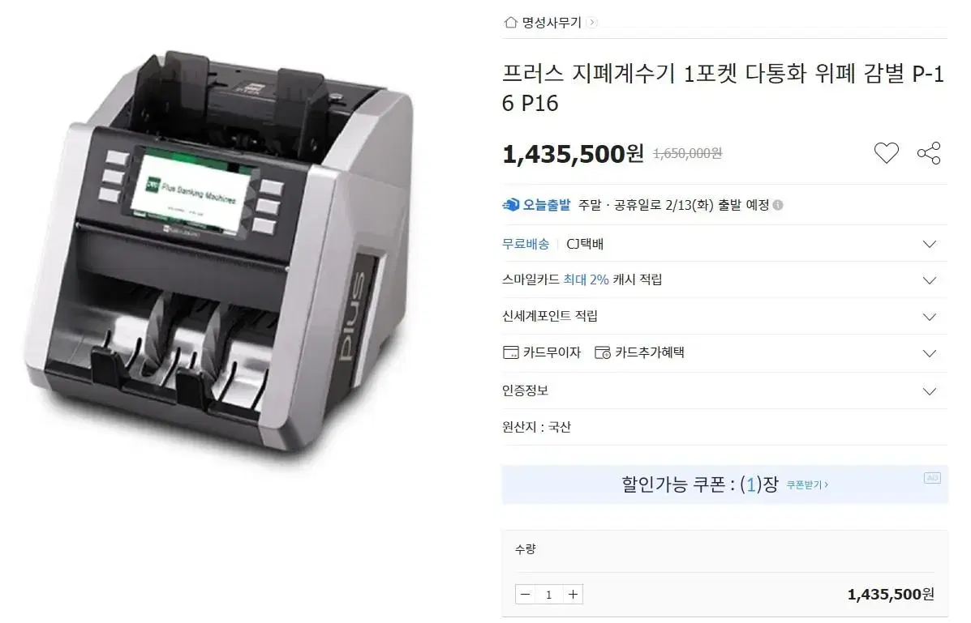Click the 카드추가혜택 card icon
The height and width of the screenshot is (623, 971).
coord(603,352)
